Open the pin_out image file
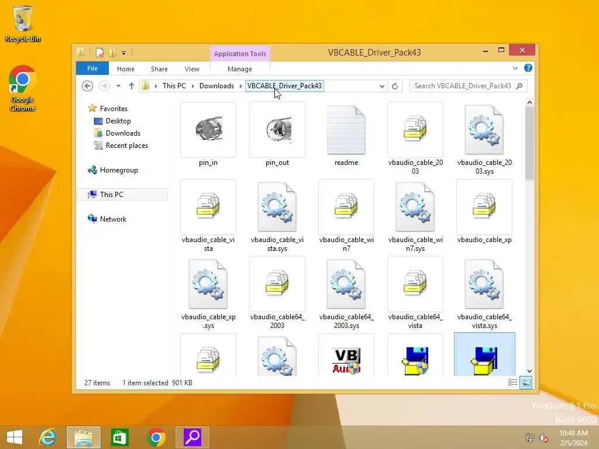The height and width of the screenshot is (449, 599). [277, 134]
